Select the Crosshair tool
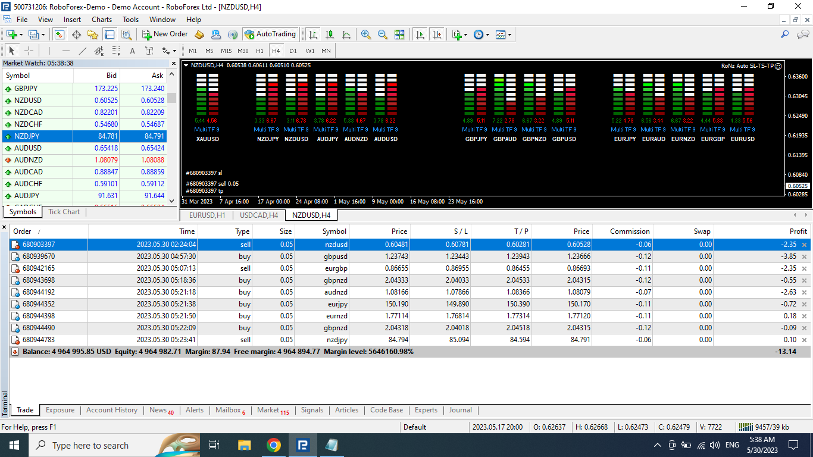813x457 pixels. (x=29, y=51)
